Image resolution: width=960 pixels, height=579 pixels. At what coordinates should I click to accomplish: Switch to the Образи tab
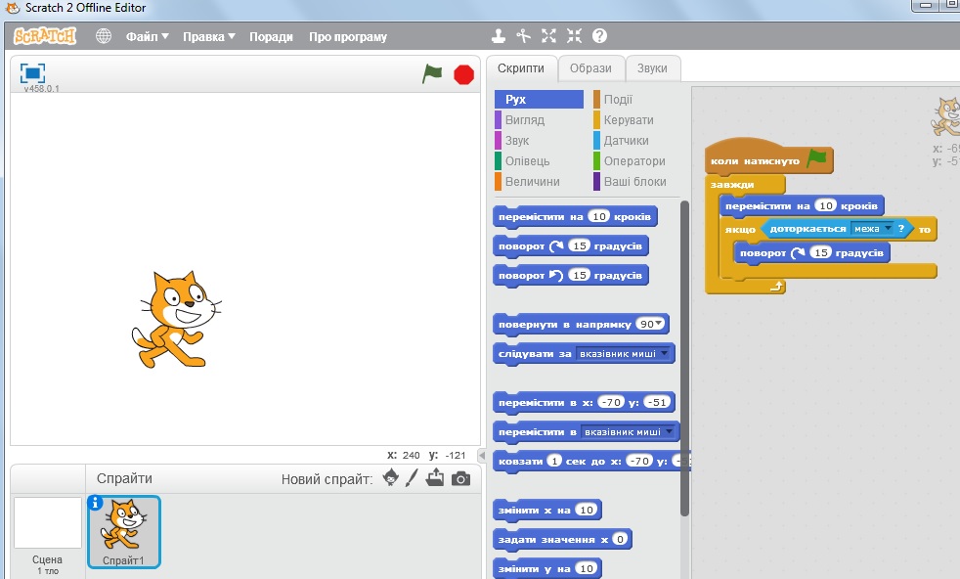pos(590,68)
